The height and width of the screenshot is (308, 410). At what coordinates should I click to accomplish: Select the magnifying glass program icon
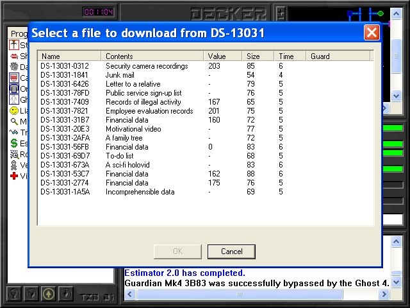(x=14, y=121)
